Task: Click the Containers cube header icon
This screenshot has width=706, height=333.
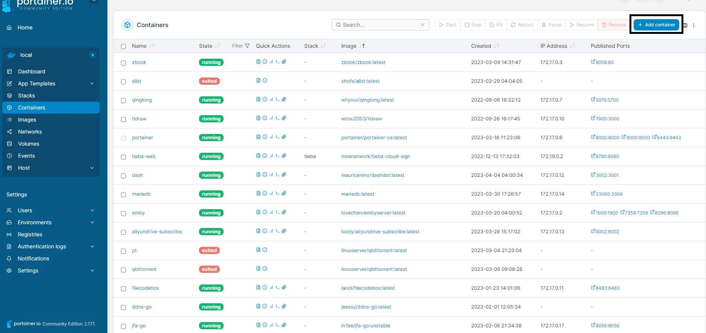Action: click(127, 25)
